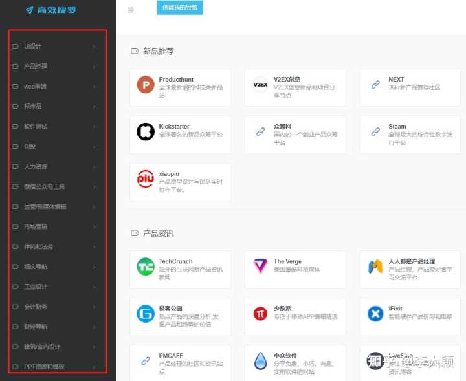
Task: Select 运营/新媒体编辑 in the sidebar
Action: [45, 206]
